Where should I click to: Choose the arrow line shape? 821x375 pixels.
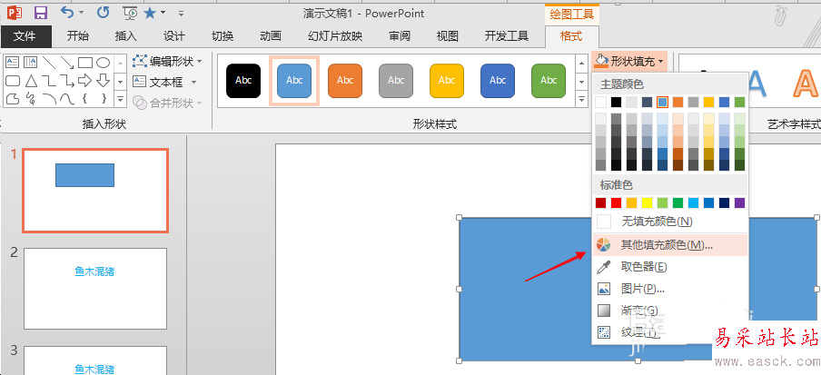coord(67,63)
